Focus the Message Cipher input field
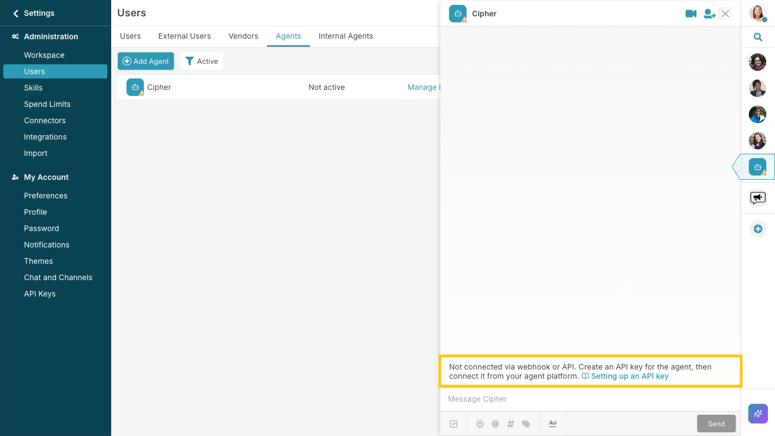The width and height of the screenshot is (775, 436). pyautogui.click(x=590, y=399)
